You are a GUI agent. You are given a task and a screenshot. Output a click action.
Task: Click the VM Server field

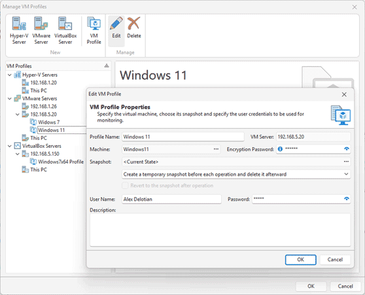[x=313, y=137]
